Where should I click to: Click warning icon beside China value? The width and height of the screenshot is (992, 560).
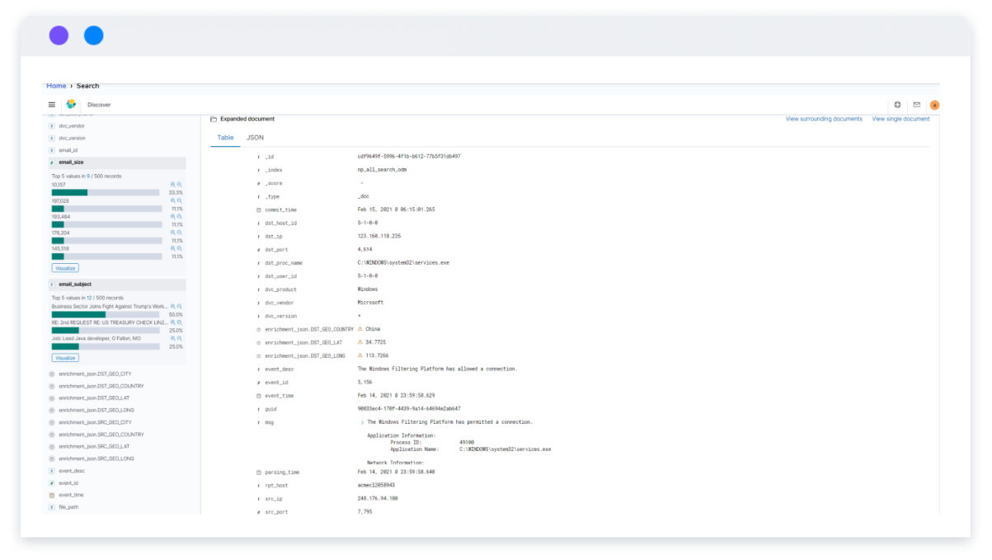point(360,329)
